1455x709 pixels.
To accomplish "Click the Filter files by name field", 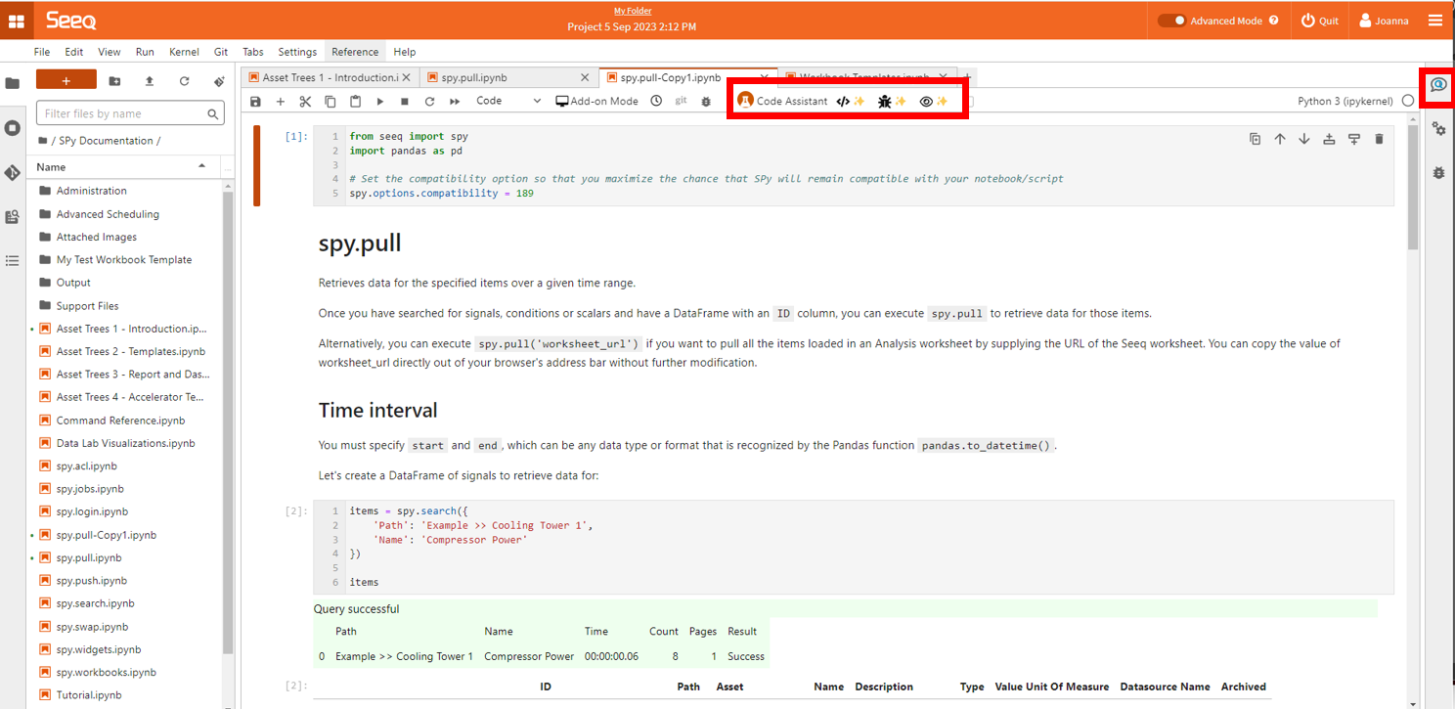I will [x=124, y=114].
